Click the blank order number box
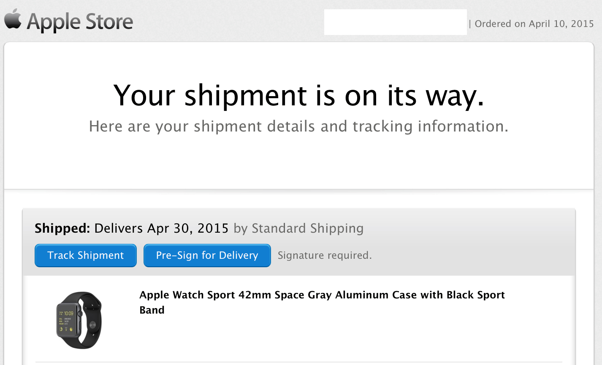The image size is (602, 365). pos(395,22)
